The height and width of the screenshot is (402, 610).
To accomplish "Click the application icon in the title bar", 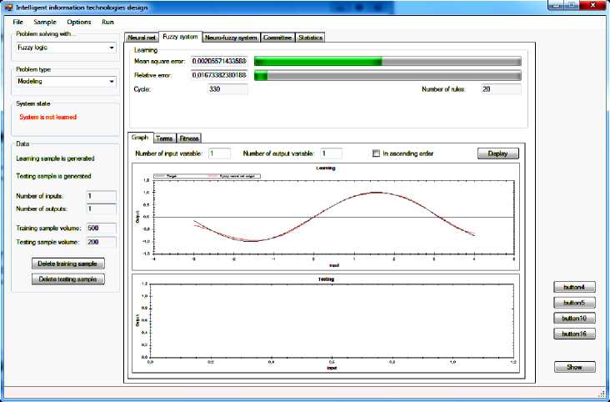I will pyautogui.click(x=8, y=6).
